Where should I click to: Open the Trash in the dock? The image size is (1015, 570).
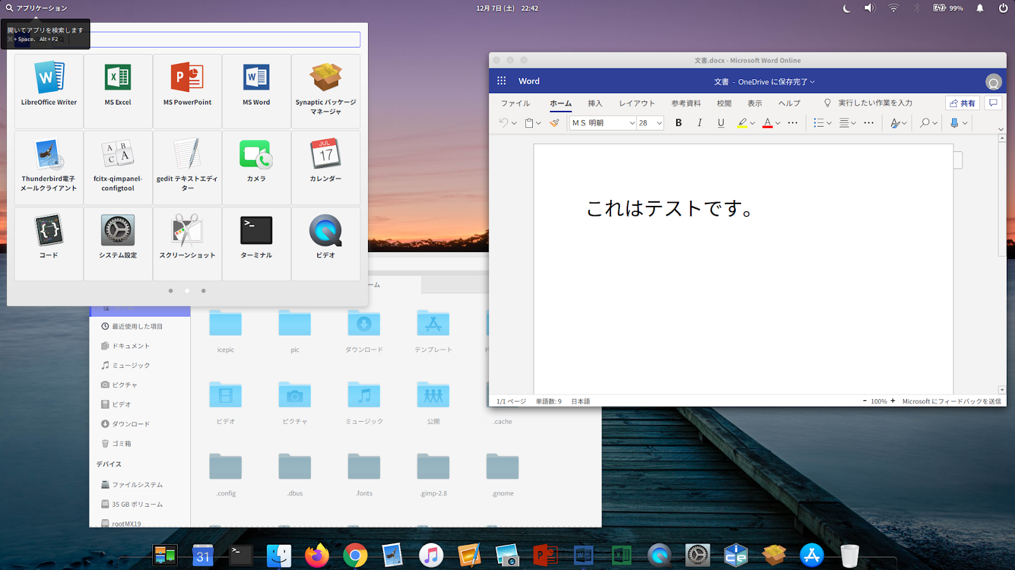pyautogui.click(x=849, y=555)
